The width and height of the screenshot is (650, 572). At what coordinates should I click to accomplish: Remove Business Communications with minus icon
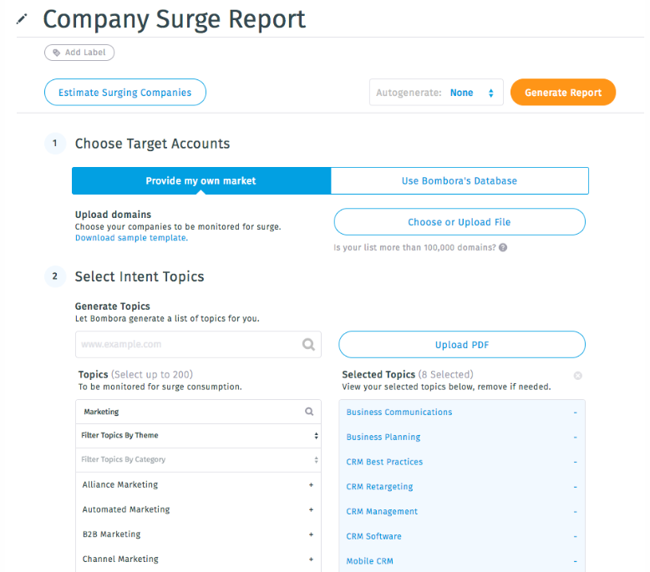575,413
